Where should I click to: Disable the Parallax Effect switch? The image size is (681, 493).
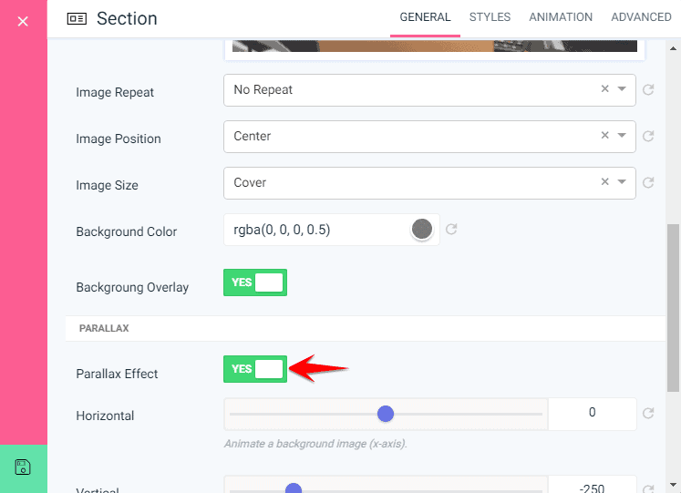255,369
